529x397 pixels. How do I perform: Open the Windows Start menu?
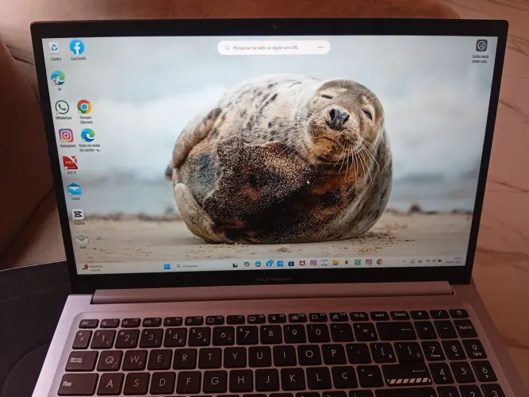(x=167, y=266)
